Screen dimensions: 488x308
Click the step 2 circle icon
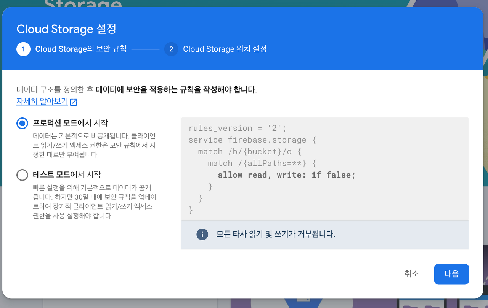coord(171,49)
